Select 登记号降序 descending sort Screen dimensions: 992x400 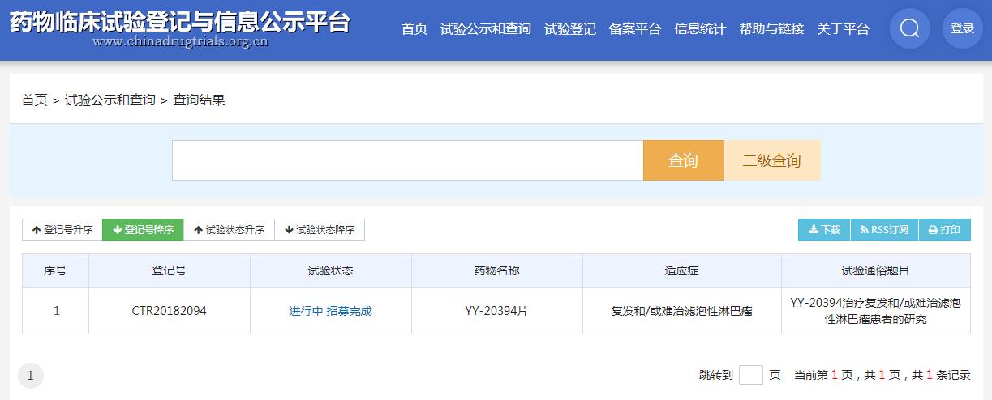pos(143,230)
